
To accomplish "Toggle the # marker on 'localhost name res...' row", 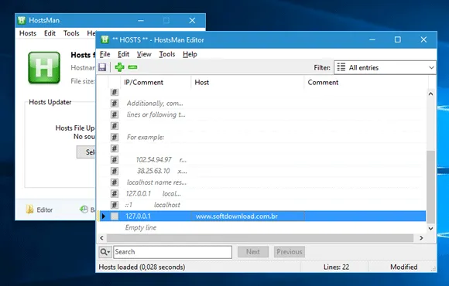I will (x=115, y=182).
